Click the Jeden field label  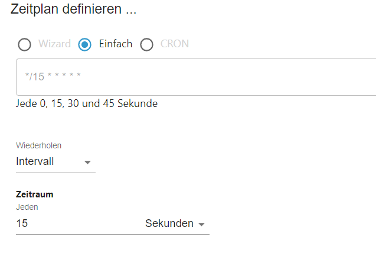(27, 207)
